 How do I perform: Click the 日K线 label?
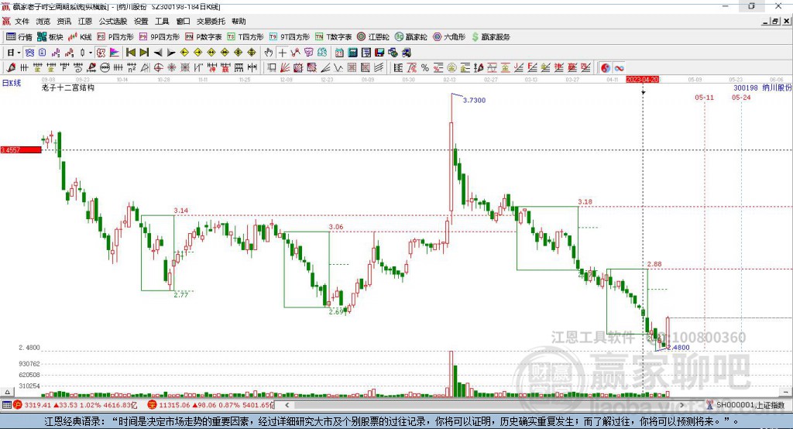[12, 83]
